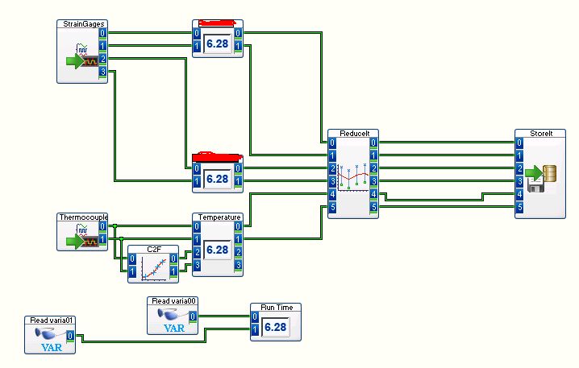Click Temperature output port 0
This screenshot has height=368, width=579.
click(x=238, y=226)
